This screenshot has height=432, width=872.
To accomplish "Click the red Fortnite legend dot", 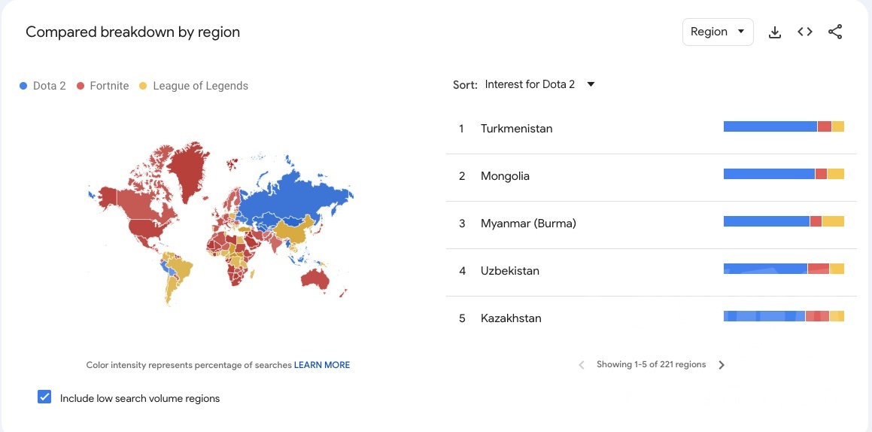I will click(81, 86).
